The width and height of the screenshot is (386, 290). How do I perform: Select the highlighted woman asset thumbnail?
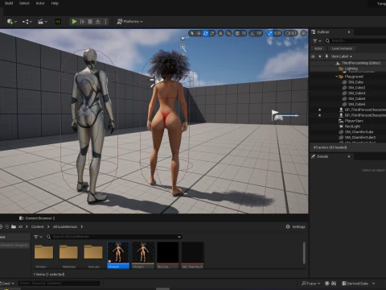click(x=118, y=255)
